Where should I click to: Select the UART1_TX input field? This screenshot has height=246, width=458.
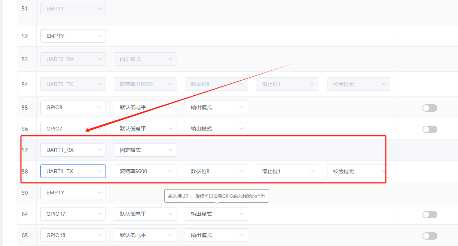click(x=73, y=171)
